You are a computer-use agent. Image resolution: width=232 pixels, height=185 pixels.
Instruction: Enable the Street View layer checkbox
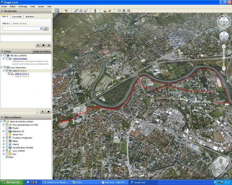(7, 134)
